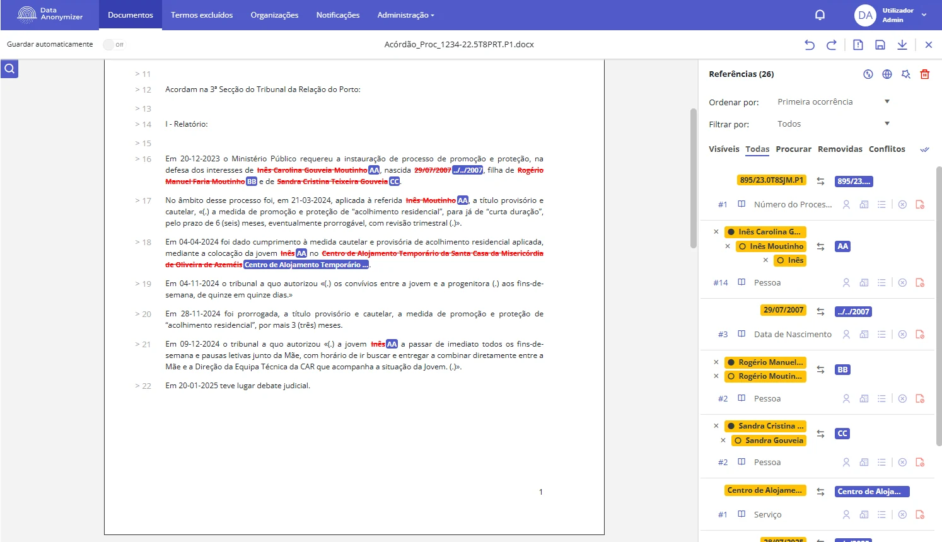Switch to the Visíveis references tab
Image resolution: width=942 pixels, height=542 pixels.
[x=724, y=149]
